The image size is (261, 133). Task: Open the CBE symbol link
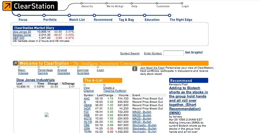87,125
